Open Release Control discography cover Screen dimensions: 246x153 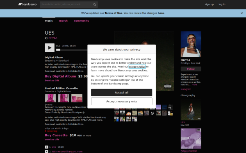pos(191,139)
